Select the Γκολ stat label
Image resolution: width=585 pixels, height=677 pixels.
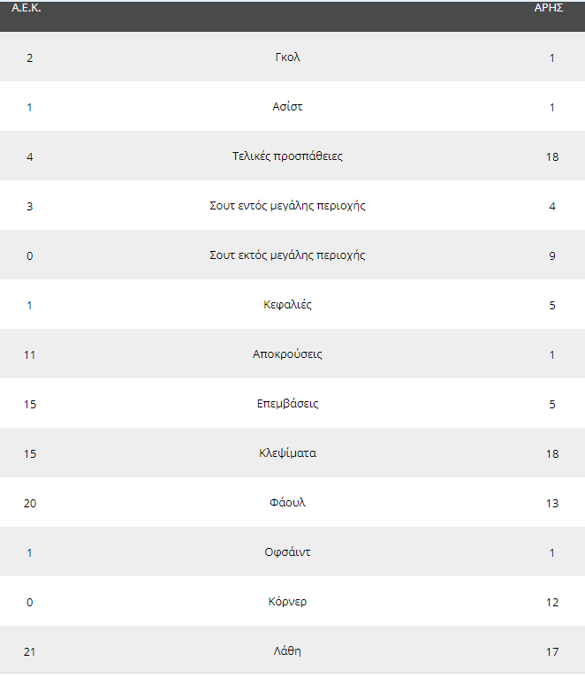point(287,57)
